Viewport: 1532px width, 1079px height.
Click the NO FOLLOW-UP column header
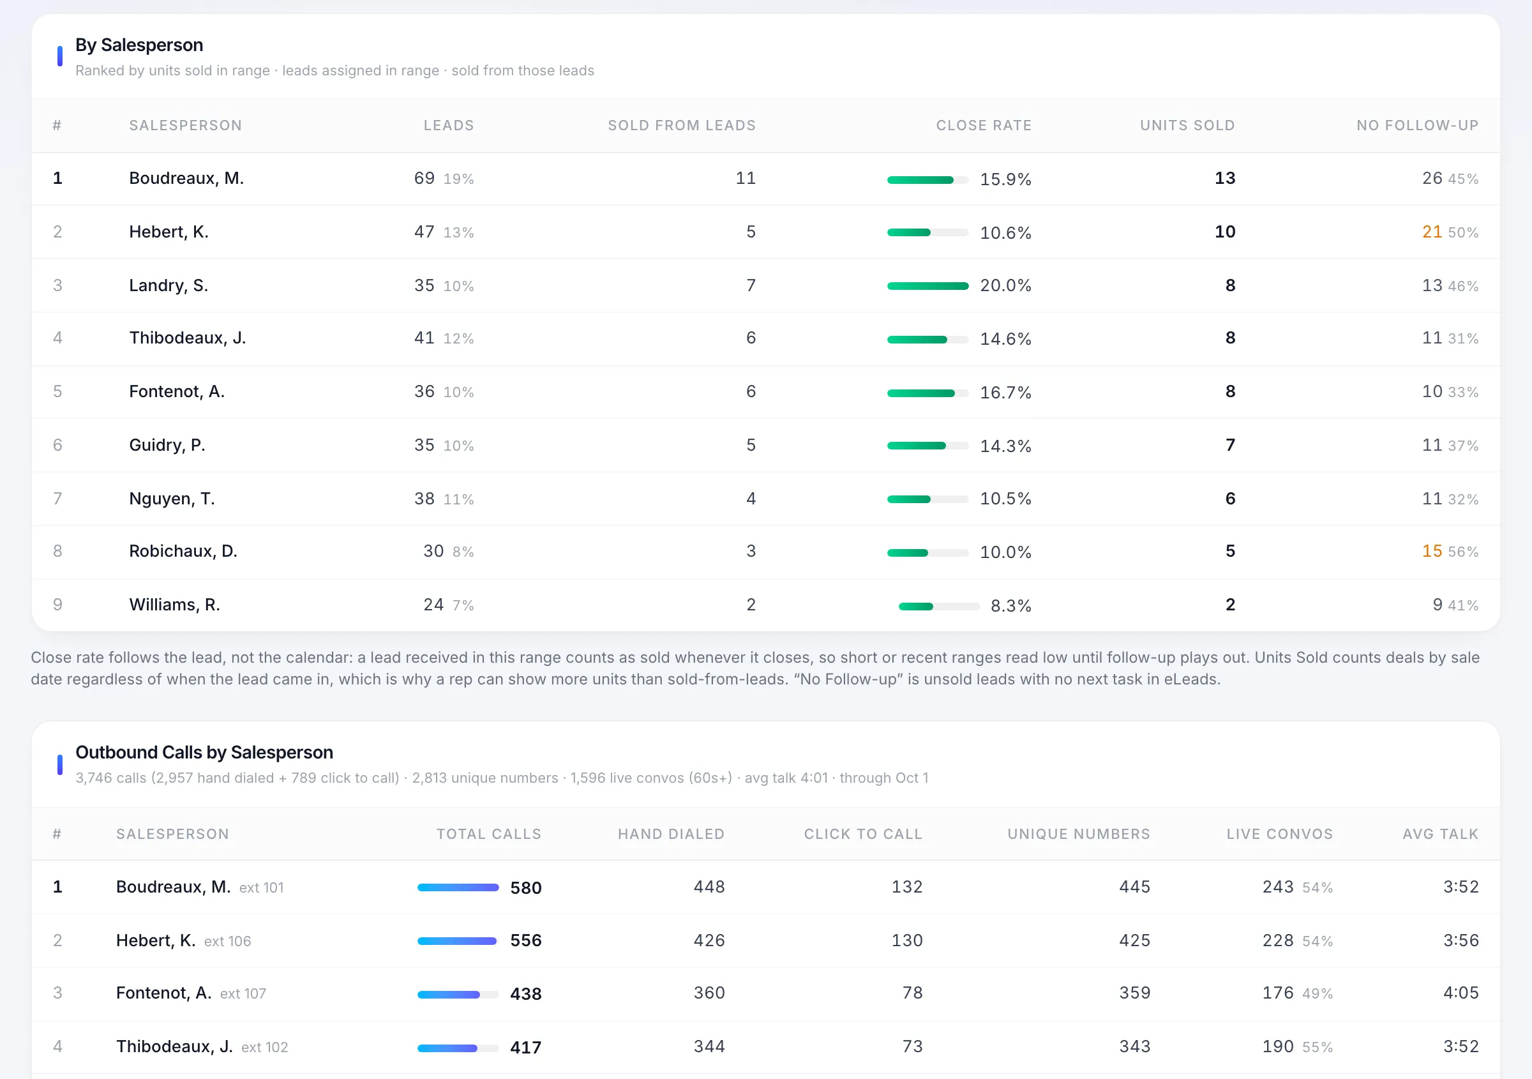point(1417,125)
